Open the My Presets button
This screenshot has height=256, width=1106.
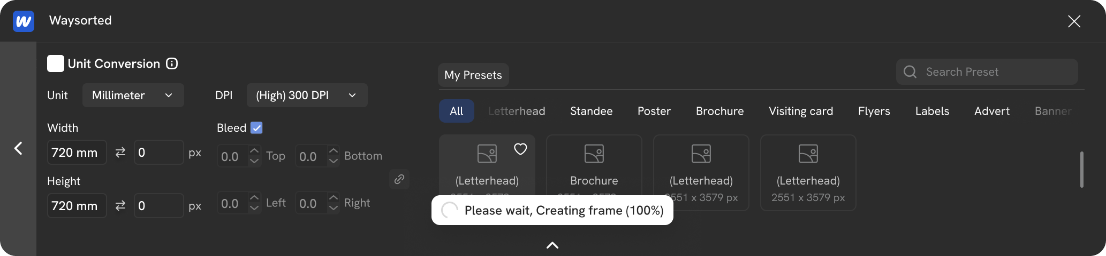click(473, 75)
